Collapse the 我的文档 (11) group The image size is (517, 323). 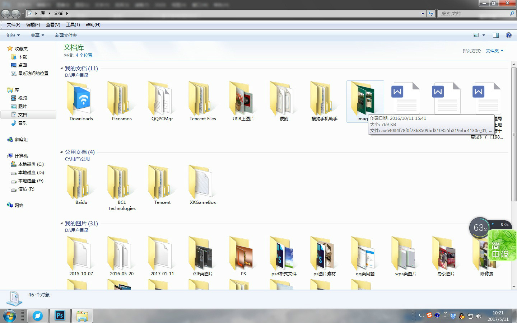pyautogui.click(x=61, y=68)
